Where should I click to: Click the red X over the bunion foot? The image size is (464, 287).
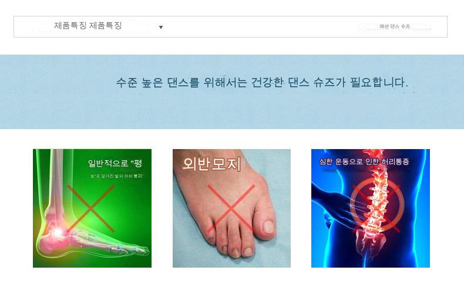coord(231,208)
